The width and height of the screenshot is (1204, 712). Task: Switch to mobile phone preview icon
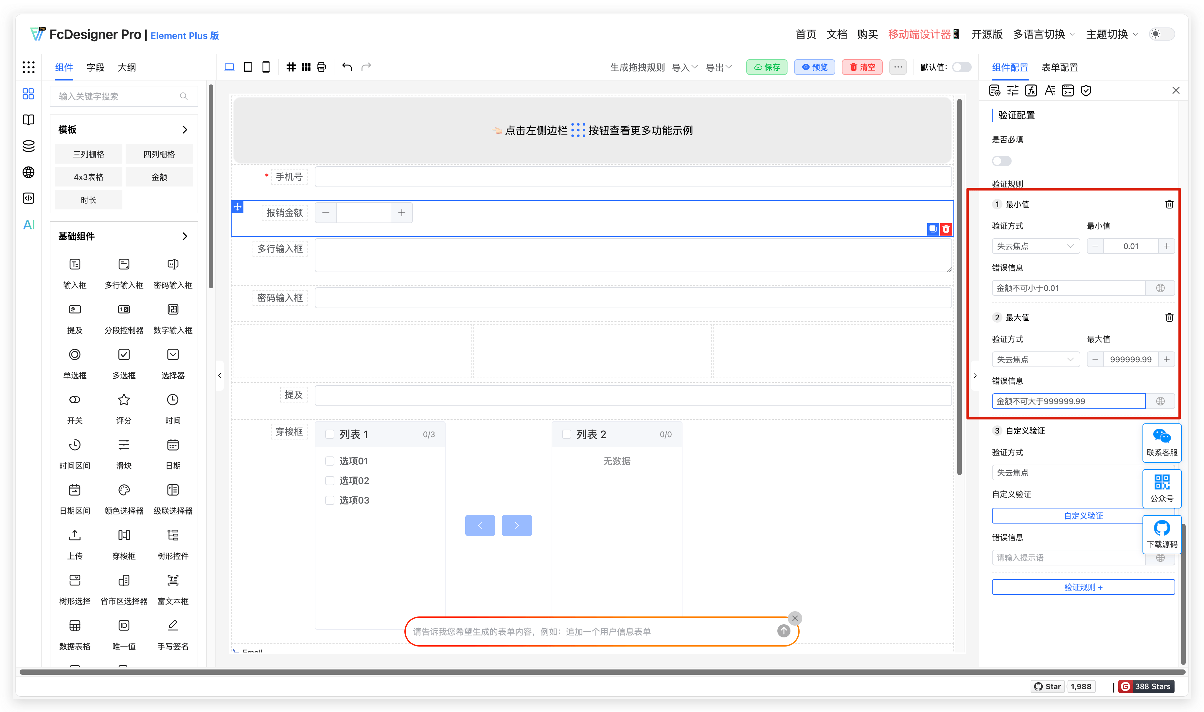(266, 67)
